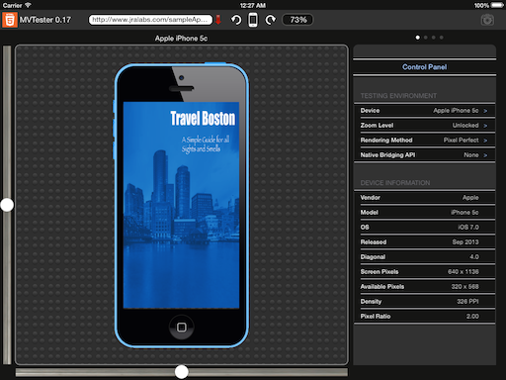Select the fourth page indicator dot
Image resolution: width=506 pixels, height=380 pixels.
pyautogui.click(x=442, y=38)
